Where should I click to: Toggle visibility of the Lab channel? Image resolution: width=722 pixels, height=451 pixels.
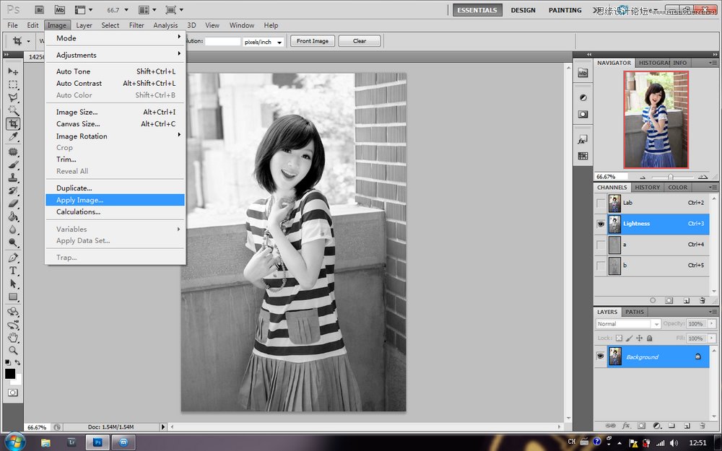[x=600, y=203]
